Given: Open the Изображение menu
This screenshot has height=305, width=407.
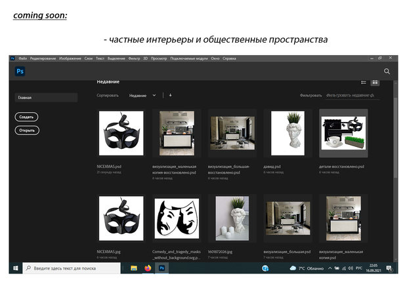Looking at the screenshot, I should [70, 58].
